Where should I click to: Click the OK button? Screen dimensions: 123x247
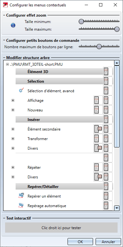tap(80, 242)
